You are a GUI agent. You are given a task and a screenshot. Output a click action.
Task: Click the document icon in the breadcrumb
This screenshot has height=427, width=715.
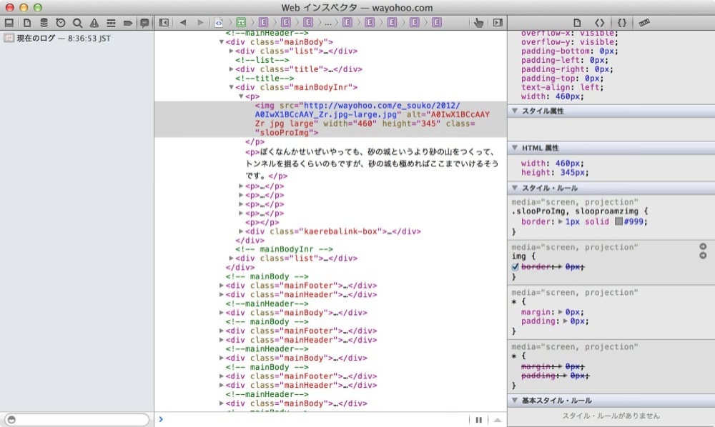219,22
